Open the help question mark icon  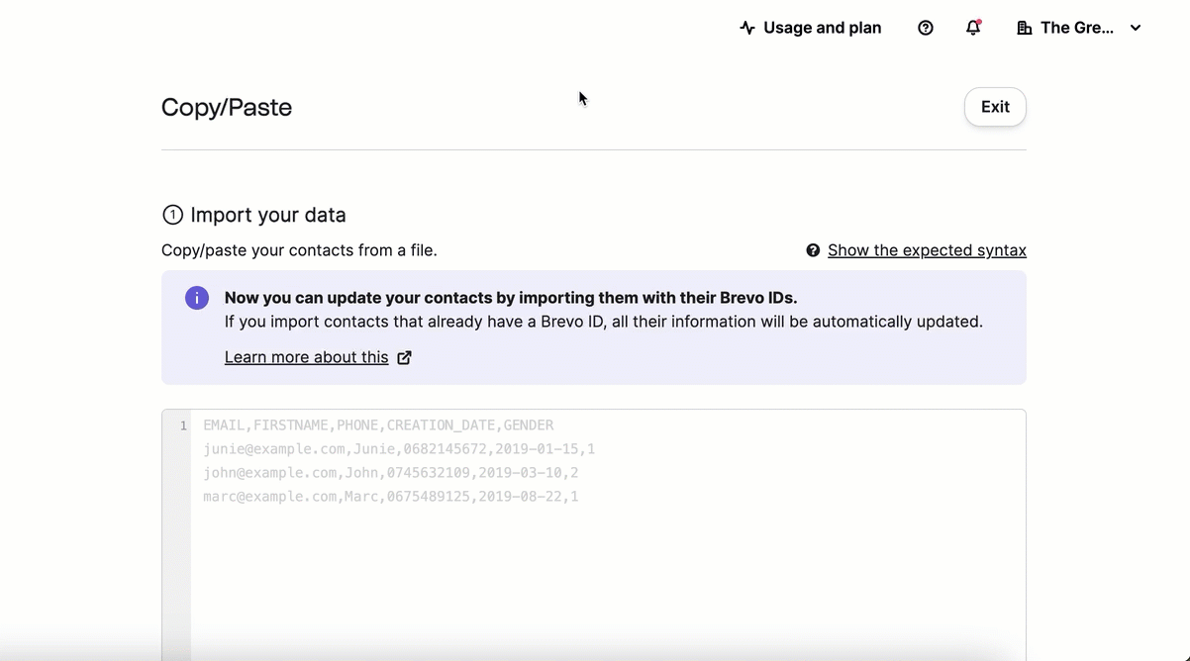point(926,28)
